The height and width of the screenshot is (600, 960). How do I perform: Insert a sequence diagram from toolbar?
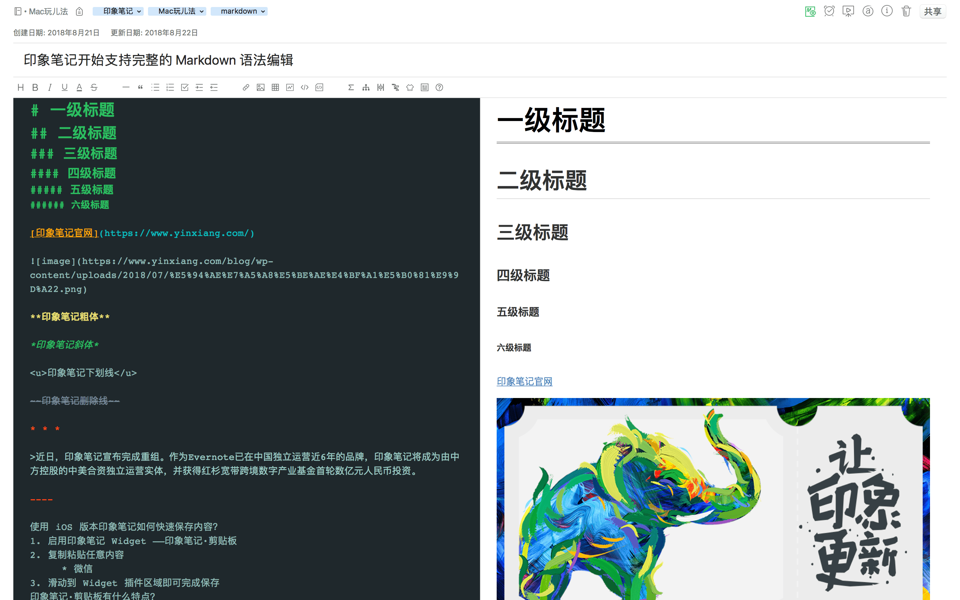pos(381,87)
